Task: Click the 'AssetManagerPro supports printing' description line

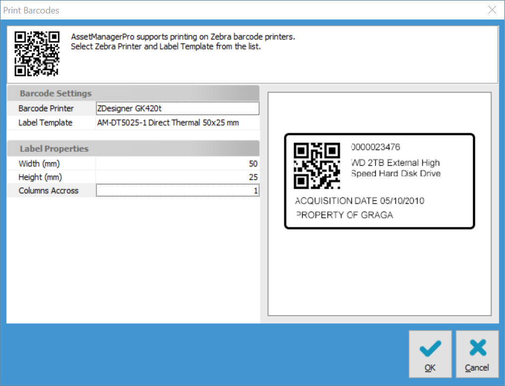Action: coord(183,37)
